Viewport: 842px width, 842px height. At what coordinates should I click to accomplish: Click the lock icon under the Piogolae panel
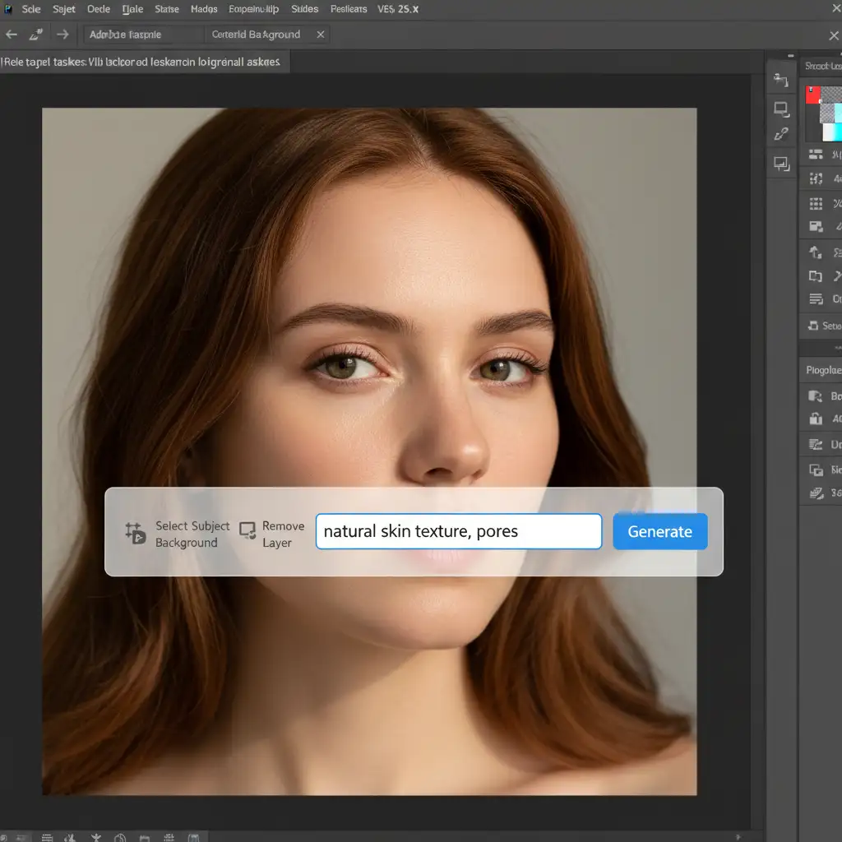click(x=816, y=419)
